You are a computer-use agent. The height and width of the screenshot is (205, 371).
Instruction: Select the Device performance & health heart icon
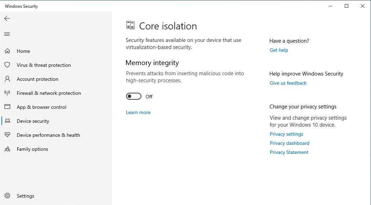point(7,135)
